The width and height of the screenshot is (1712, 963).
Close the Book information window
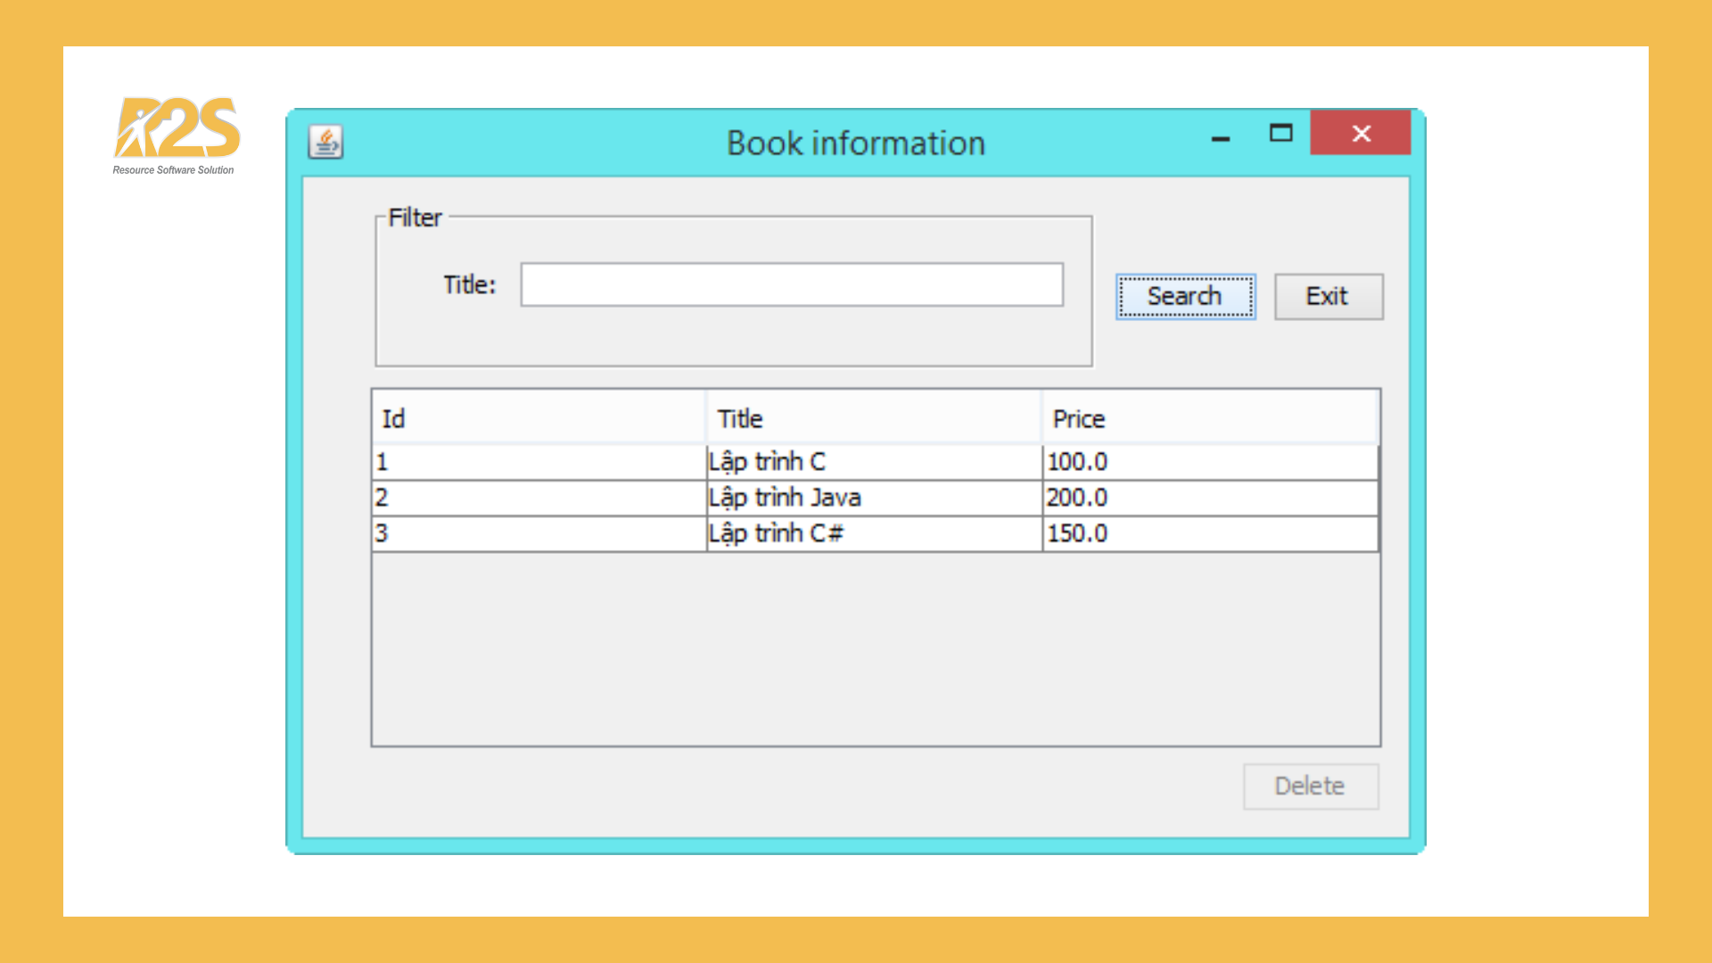tap(1360, 134)
